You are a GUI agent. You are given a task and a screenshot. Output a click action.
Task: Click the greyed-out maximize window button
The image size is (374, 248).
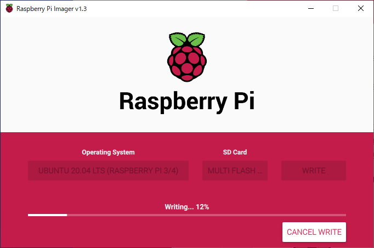click(336, 8)
